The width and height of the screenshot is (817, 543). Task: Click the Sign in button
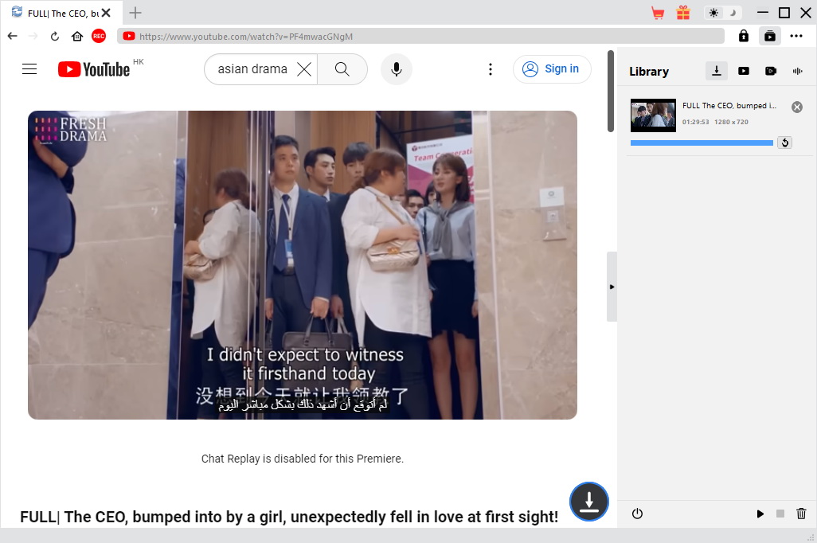coord(552,69)
